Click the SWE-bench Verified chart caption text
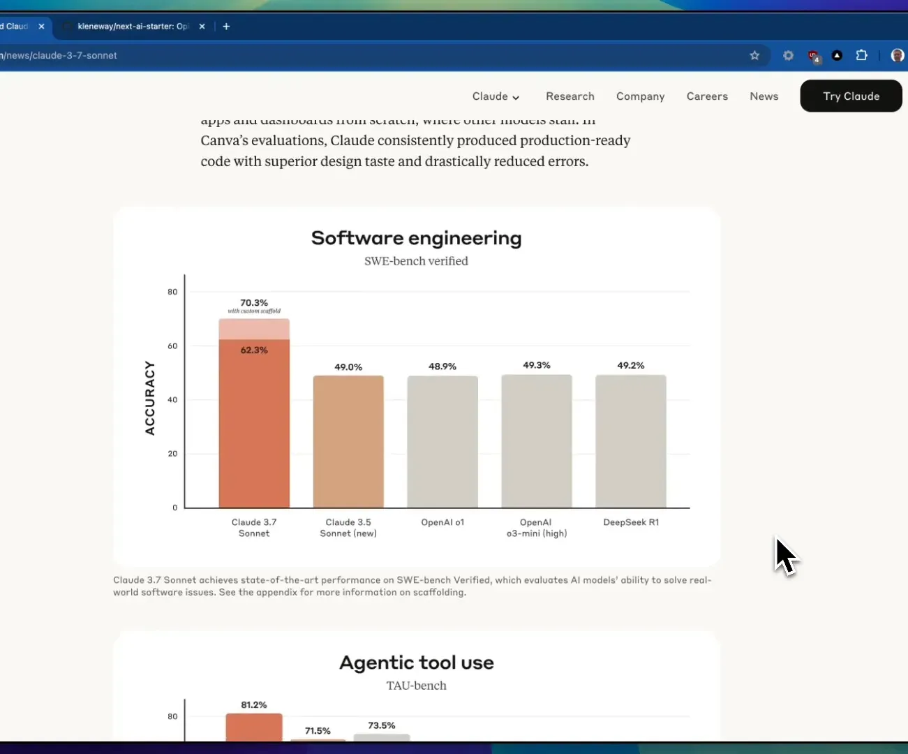The height and width of the screenshot is (754, 908). click(x=412, y=586)
